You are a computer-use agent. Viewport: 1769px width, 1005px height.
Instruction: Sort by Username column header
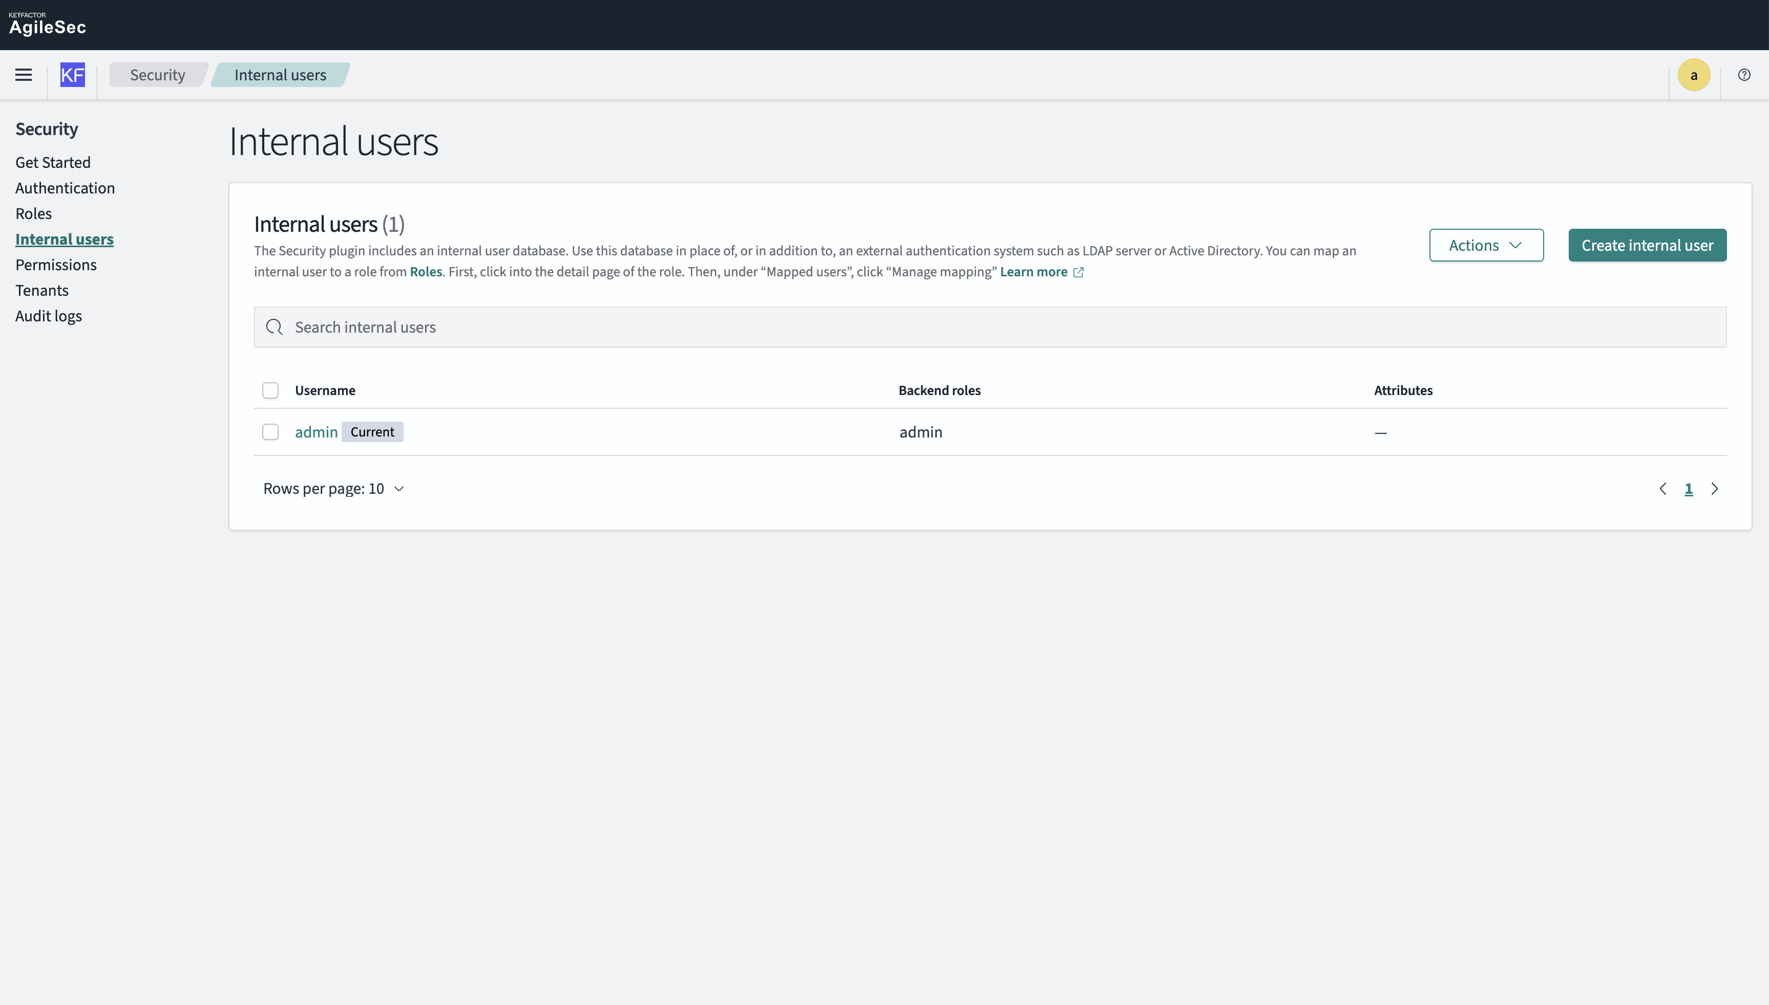click(x=325, y=390)
